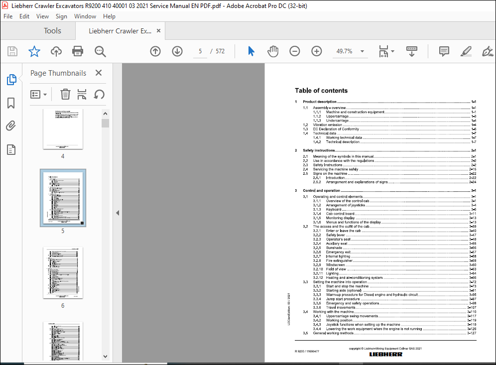Select page 4 thumbnail
Image resolution: width=496 pixels, height=365 pixels.
pyautogui.click(x=63, y=129)
